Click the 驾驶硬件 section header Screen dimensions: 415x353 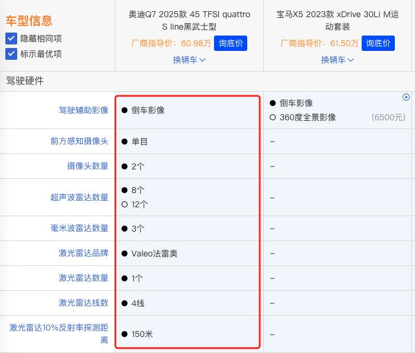pyautogui.click(x=25, y=81)
